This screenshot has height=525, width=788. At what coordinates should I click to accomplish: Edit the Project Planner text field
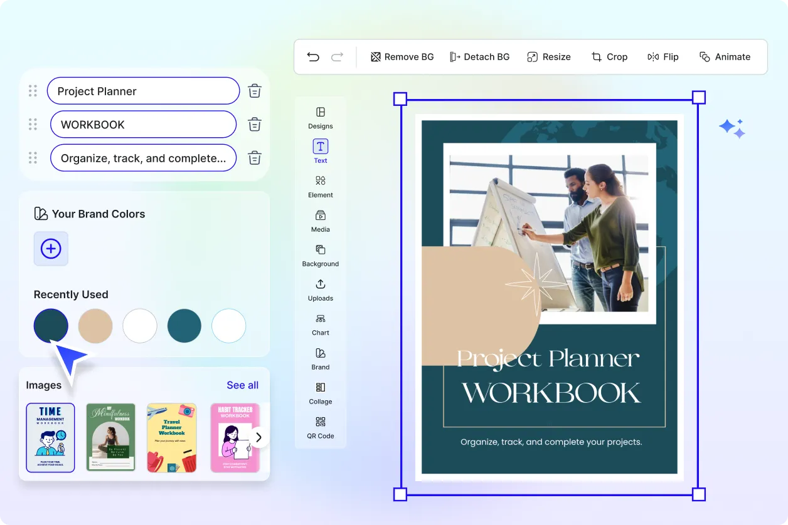click(143, 90)
